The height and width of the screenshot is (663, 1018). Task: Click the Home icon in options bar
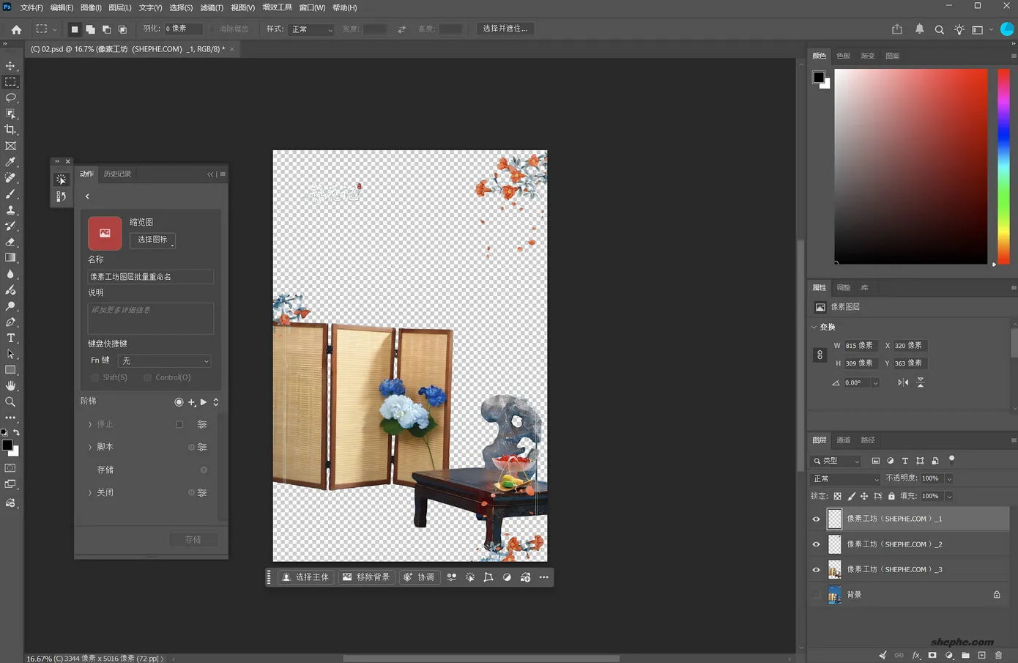point(16,29)
